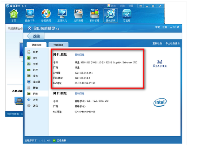Switch to the 性能测试 tab
The image size is (198, 145).
[59, 45]
